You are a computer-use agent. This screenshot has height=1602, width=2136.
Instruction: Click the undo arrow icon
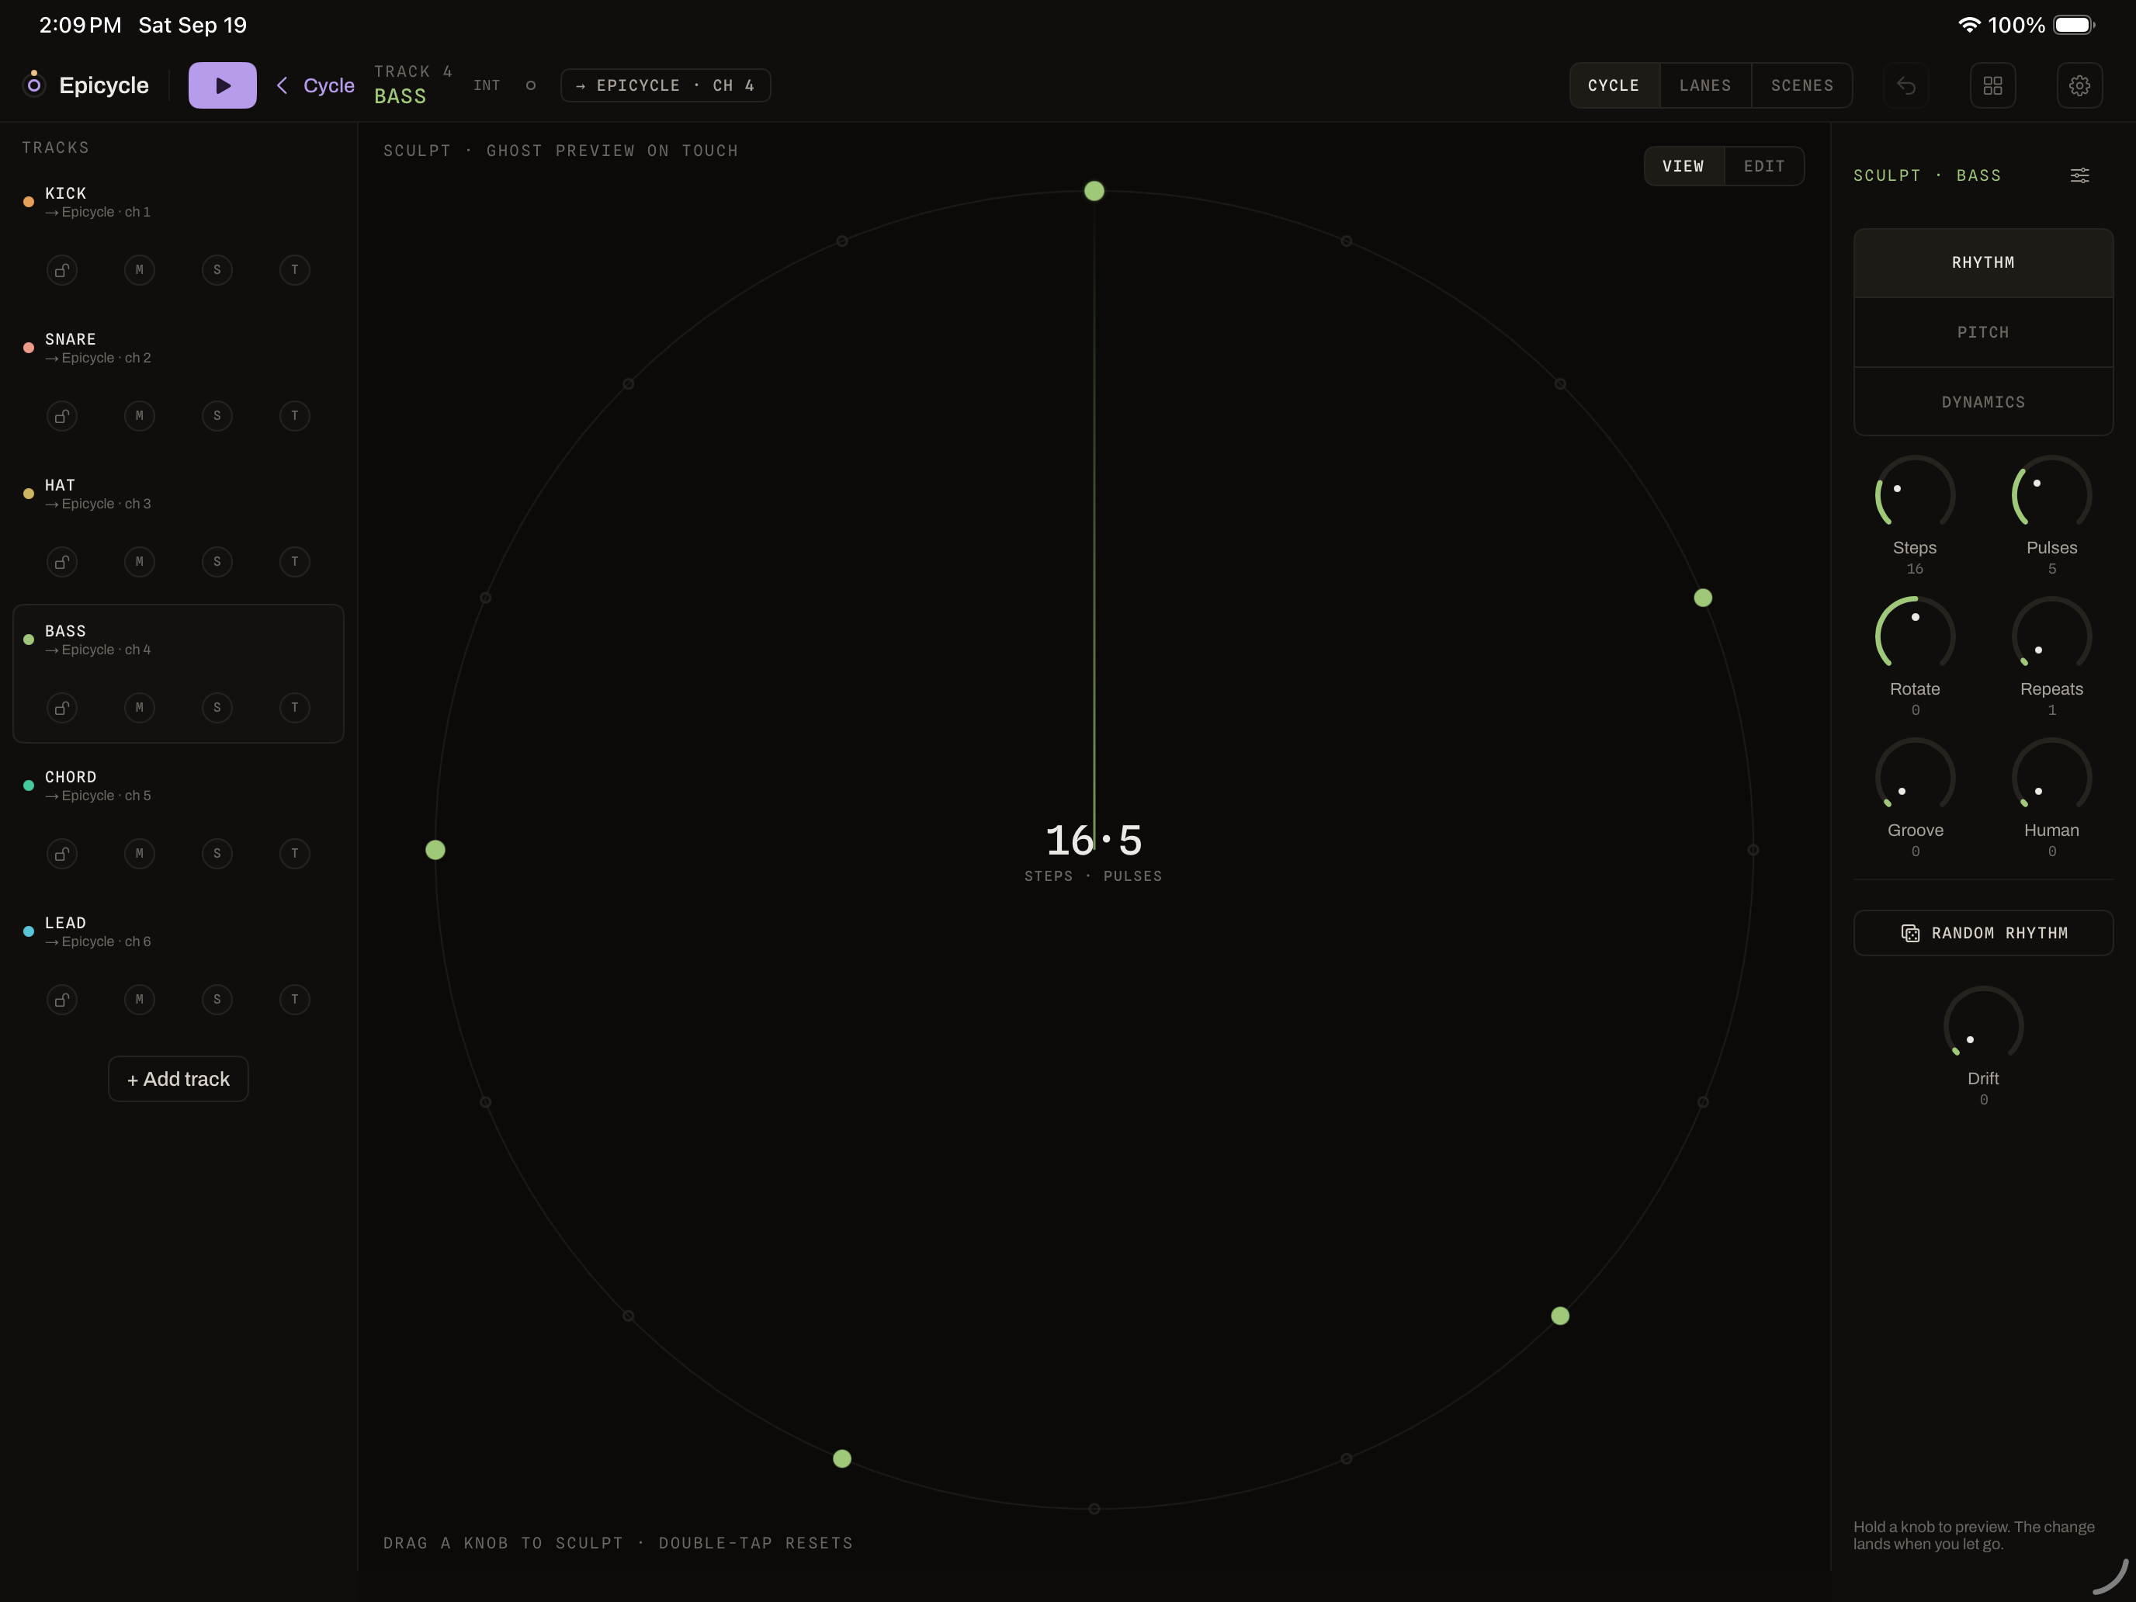pos(1905,85)
